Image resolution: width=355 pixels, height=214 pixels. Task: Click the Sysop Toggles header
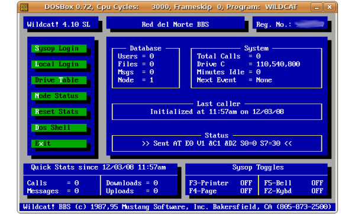click(258, 167)
